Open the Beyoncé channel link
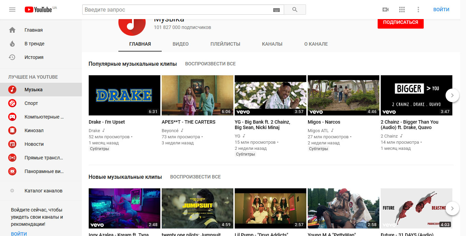The height and width of the screenshot is (236, 466). click(x=170, y=130)
